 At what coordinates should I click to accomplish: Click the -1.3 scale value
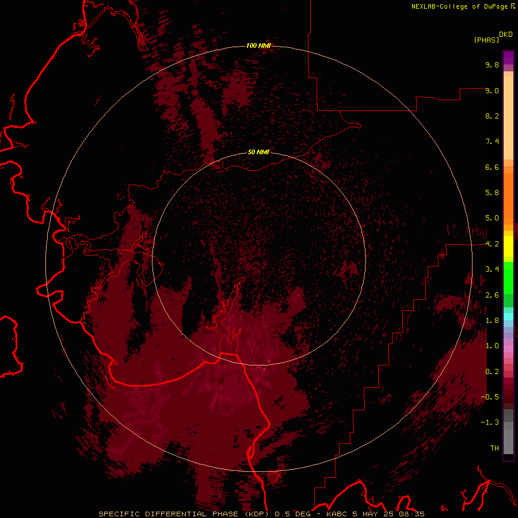tap(490, 422)
